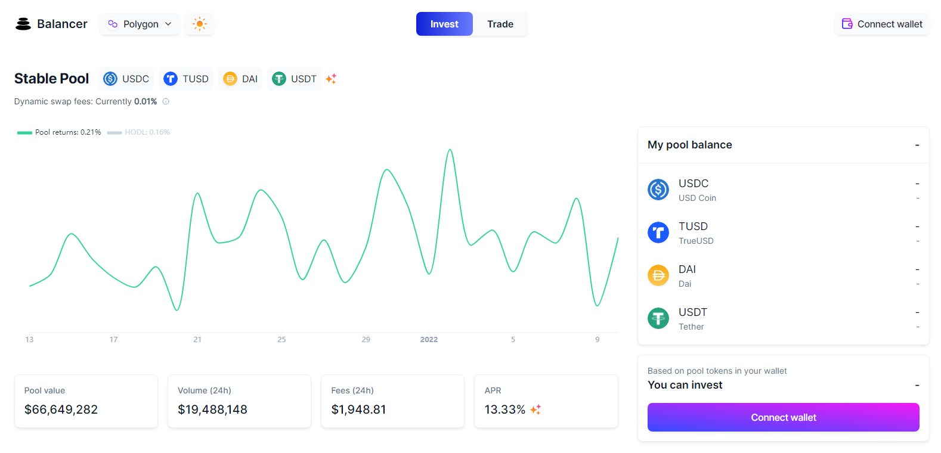Image resolution: width=941 pixels, height=453 pixels.
Task: Click the TUSD token chip icon
Action: click(x=171, y=79)
